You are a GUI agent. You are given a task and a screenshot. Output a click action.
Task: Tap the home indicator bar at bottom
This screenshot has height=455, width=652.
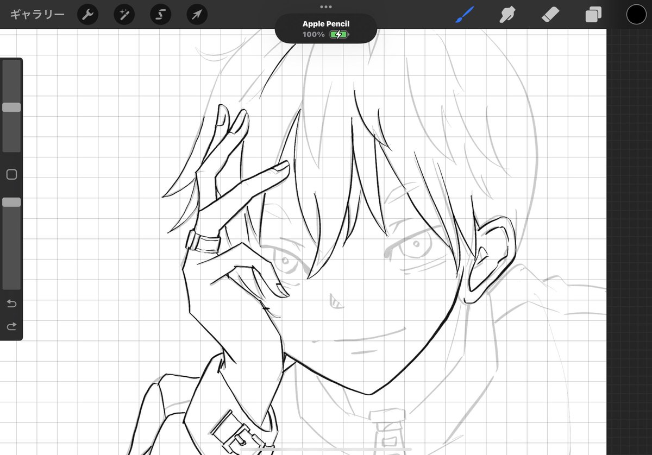(326, 450)
